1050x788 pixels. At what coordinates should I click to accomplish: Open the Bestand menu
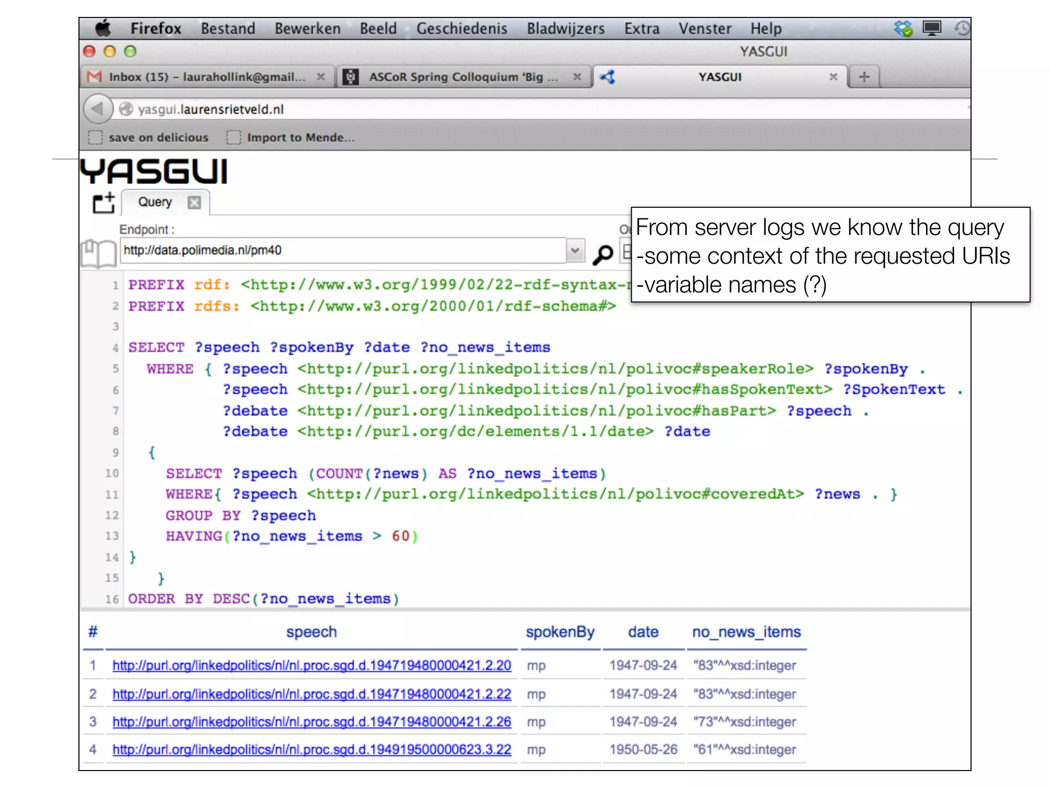[x=228, y=29]
